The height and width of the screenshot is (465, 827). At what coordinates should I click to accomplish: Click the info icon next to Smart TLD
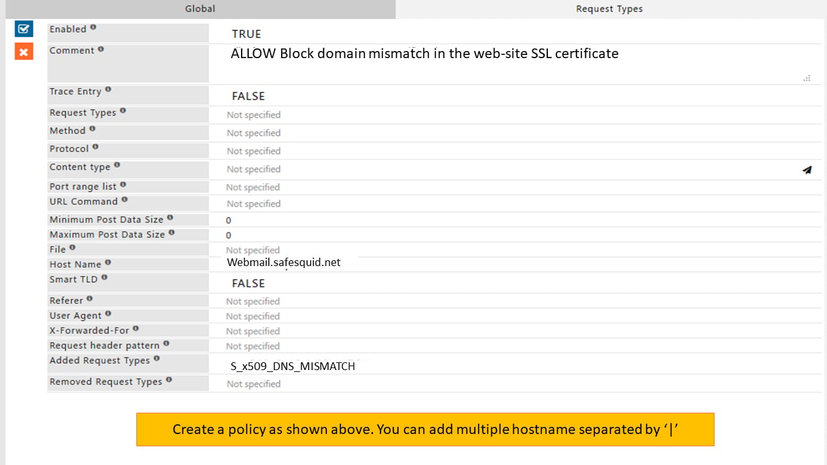(104, 278)
